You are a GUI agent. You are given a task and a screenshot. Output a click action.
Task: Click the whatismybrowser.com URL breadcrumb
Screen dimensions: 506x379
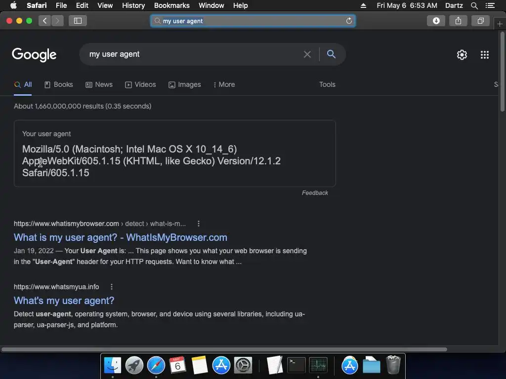[x=100, y=224]
